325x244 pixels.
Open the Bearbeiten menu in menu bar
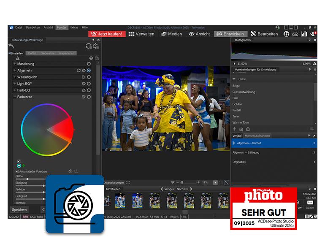[x=33, y=27]
